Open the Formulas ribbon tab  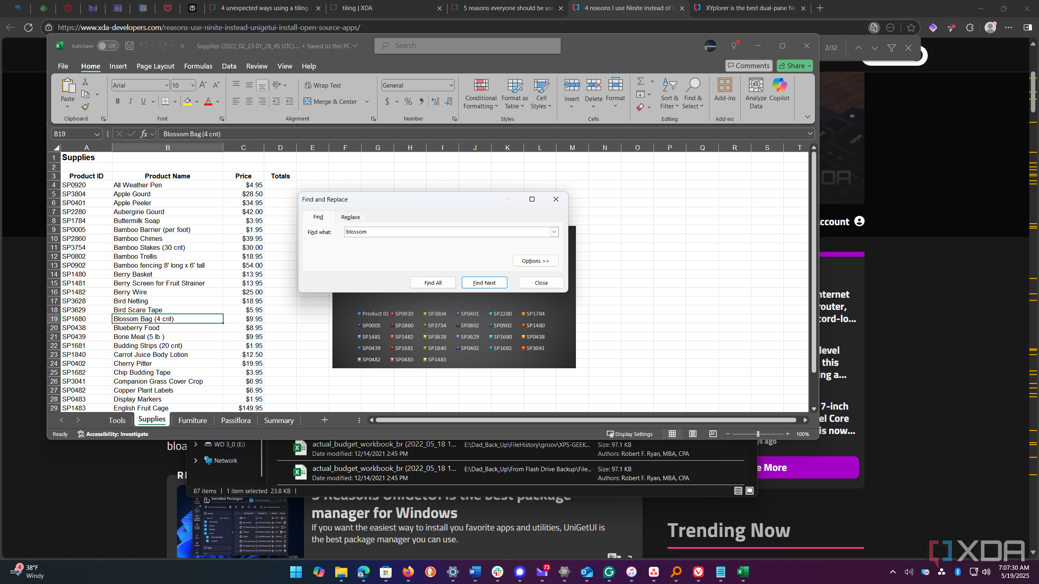[x=198, y=66]
